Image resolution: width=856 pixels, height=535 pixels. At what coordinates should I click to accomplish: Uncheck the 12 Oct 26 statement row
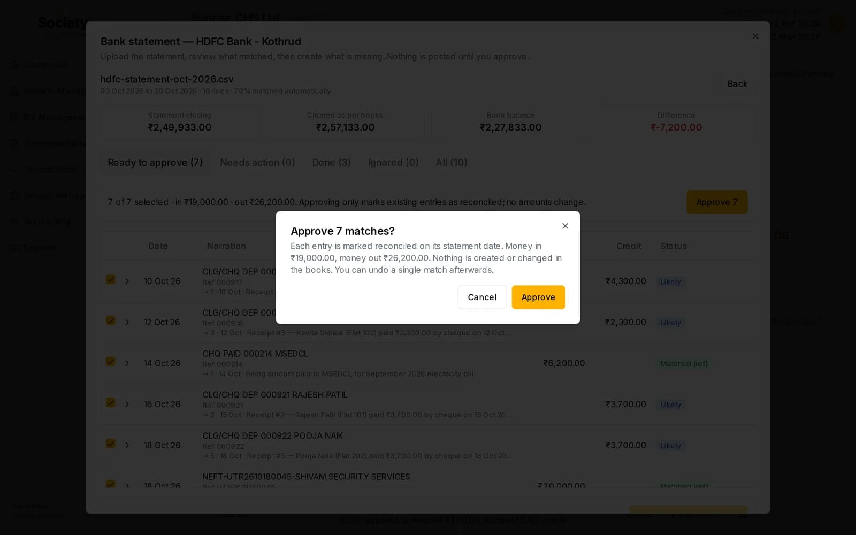111,320
